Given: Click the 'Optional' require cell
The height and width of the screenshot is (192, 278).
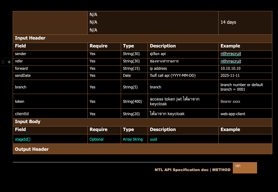Looking at the screenshot, I should (96, 139).
